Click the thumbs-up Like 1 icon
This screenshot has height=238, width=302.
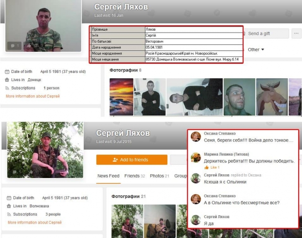click(206, 167)
